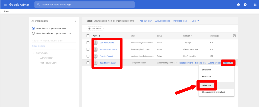Click the Add a filter button
The height and width of the screenshot is (107, 259).
(x=95, y=29)
